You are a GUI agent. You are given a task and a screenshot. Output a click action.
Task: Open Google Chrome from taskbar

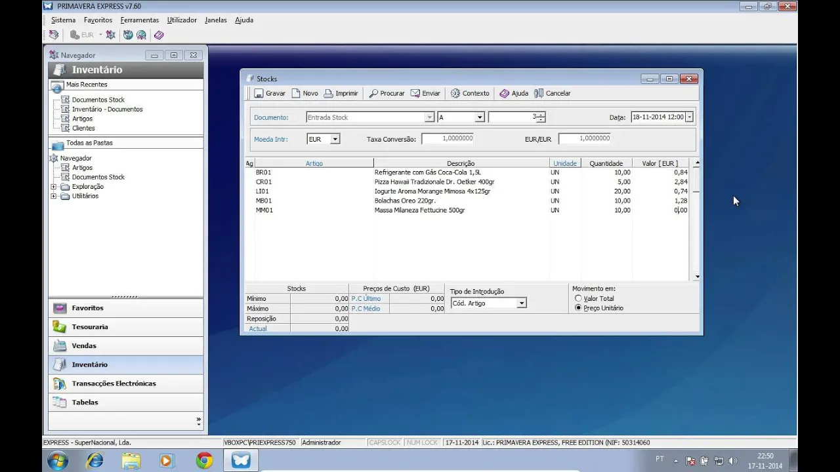point(204,461)
